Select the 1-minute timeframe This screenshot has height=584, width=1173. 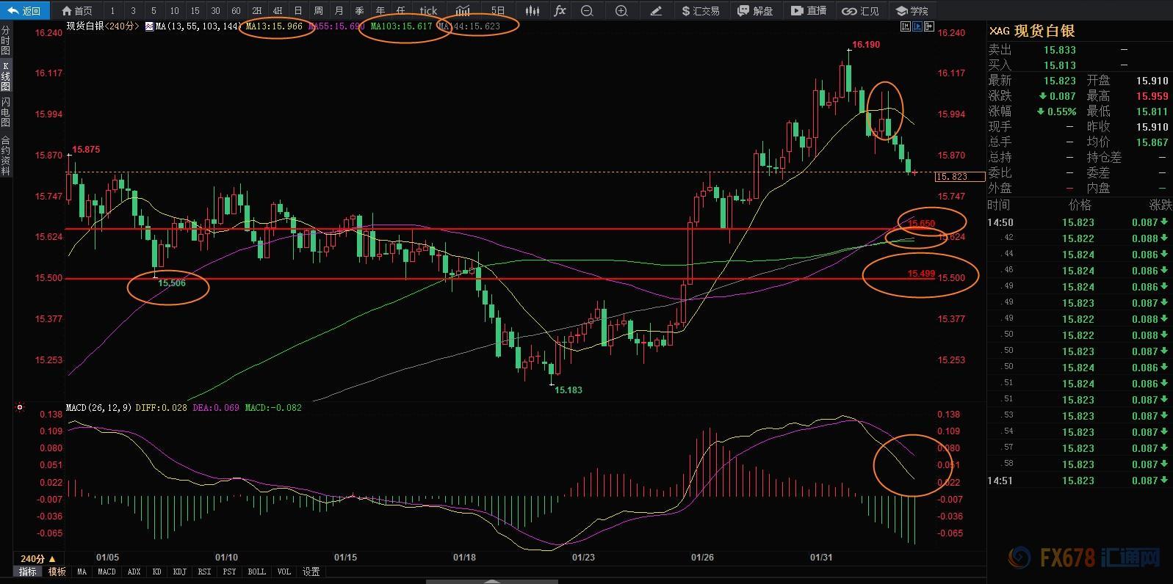112,10
